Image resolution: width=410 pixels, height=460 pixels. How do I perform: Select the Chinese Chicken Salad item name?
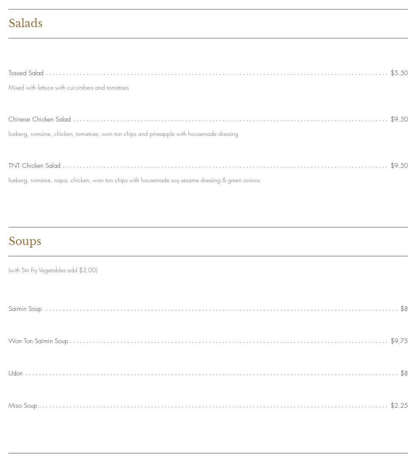coord(40,119)
